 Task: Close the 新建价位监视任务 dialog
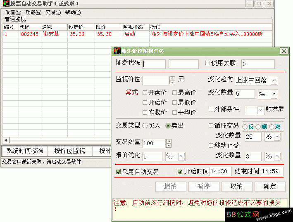[x=284, y=51]
